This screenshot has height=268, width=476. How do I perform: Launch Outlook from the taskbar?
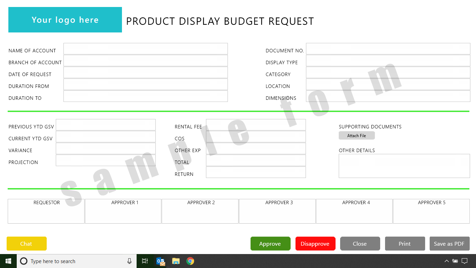click(161, 261)
